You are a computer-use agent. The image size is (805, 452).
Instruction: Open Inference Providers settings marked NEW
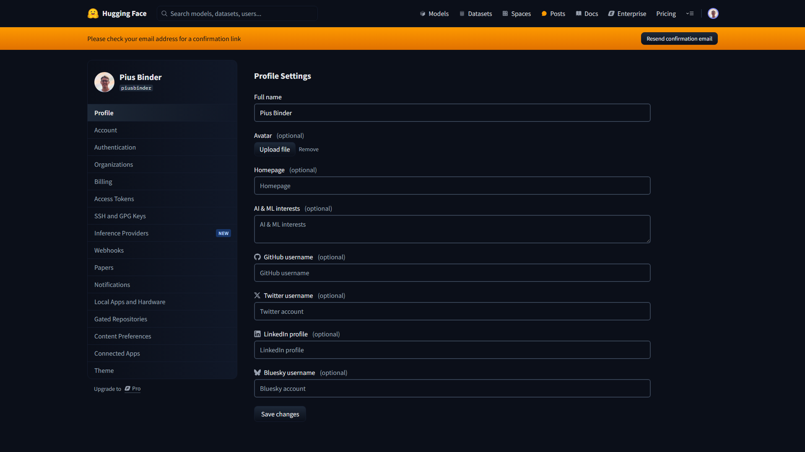121,233
